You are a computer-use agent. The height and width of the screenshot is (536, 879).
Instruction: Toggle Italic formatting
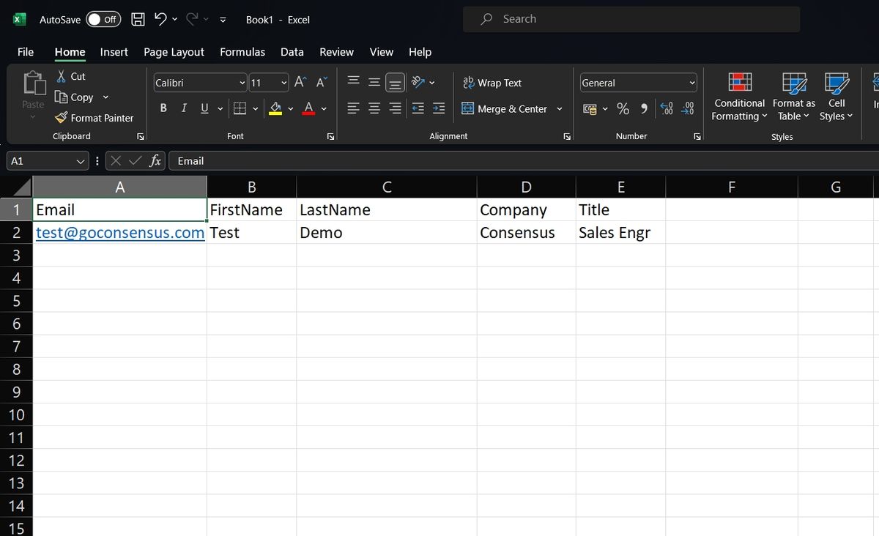pos(184,108)
